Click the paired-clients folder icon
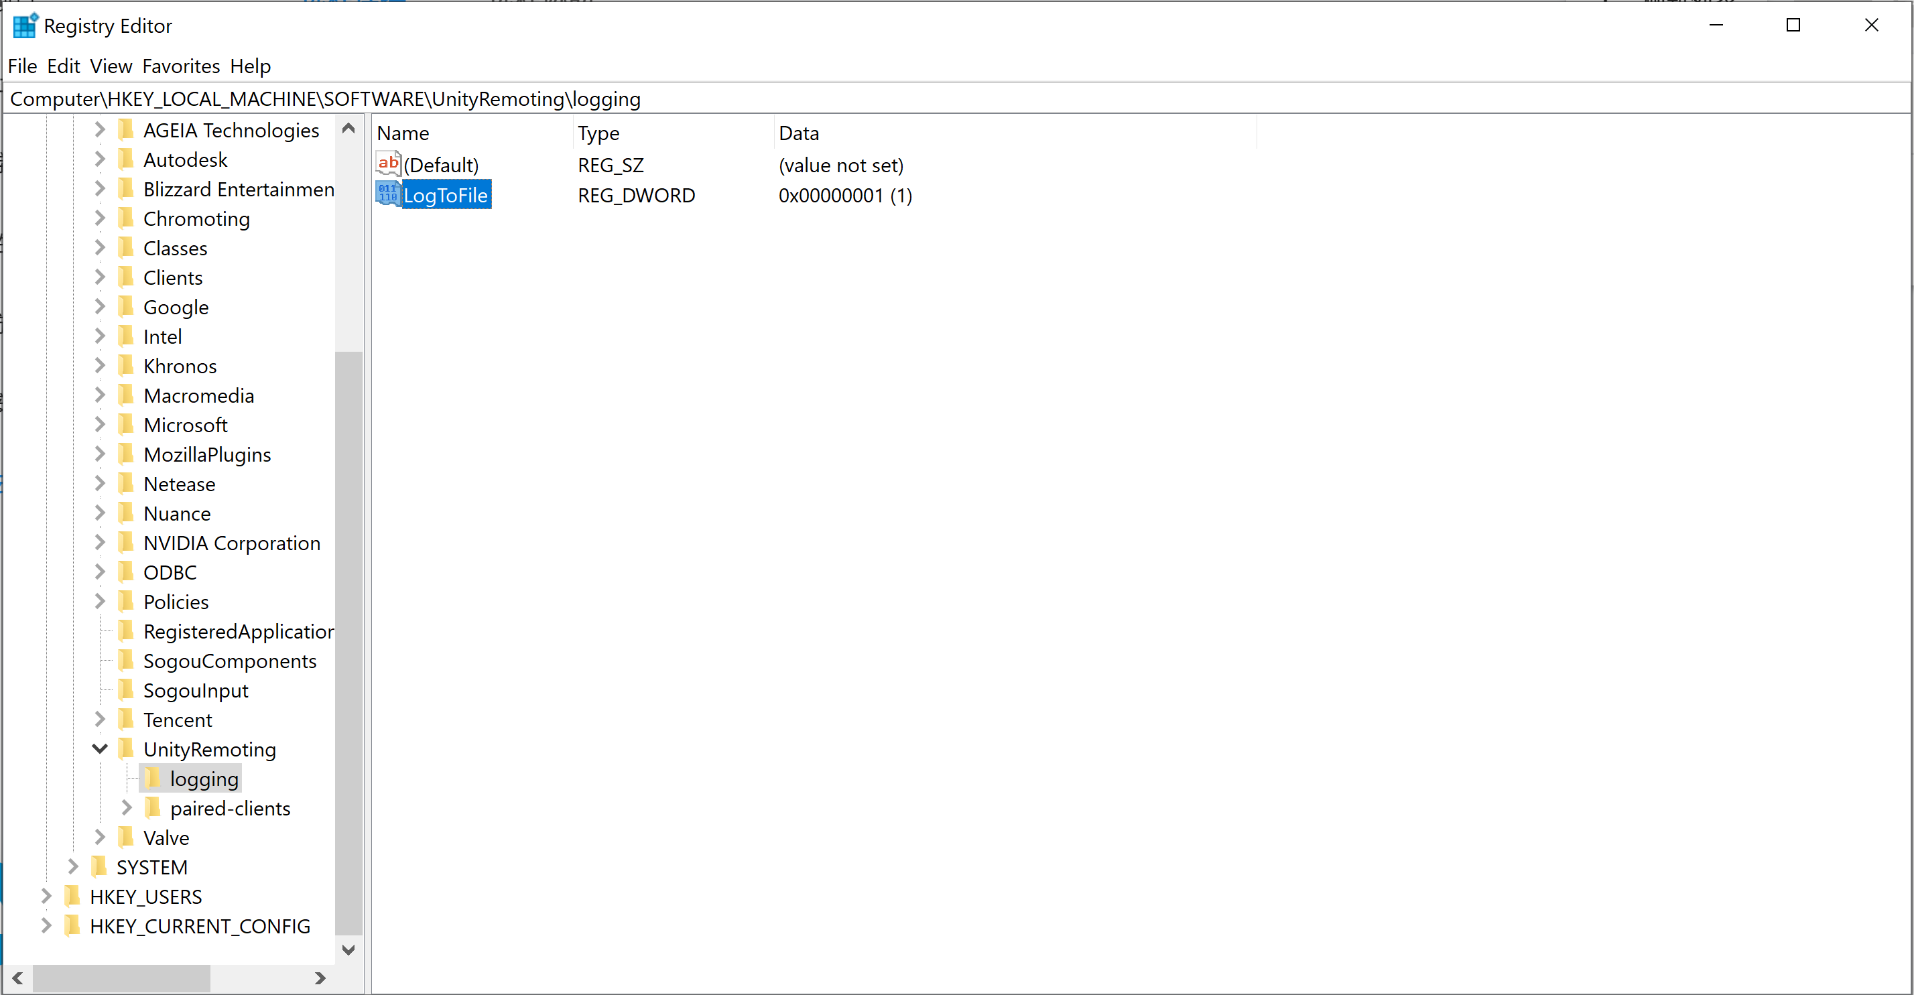The image size is (1914, 995). tap(153, 809)
